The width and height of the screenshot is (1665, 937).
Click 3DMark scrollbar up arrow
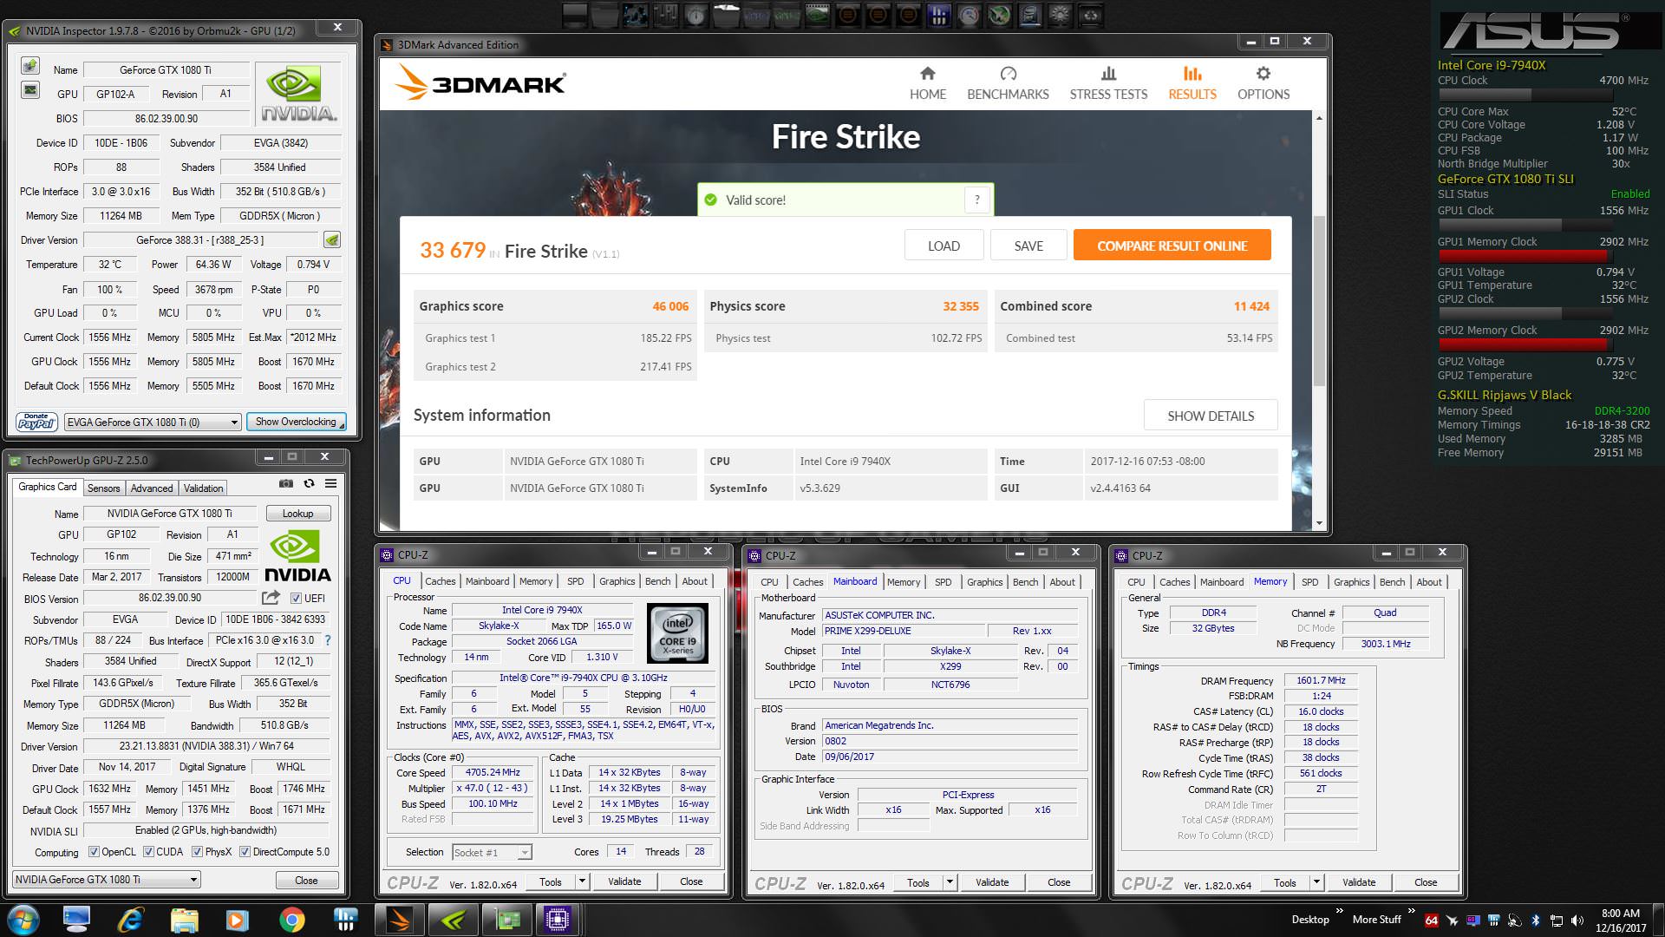click(1319, 117)
